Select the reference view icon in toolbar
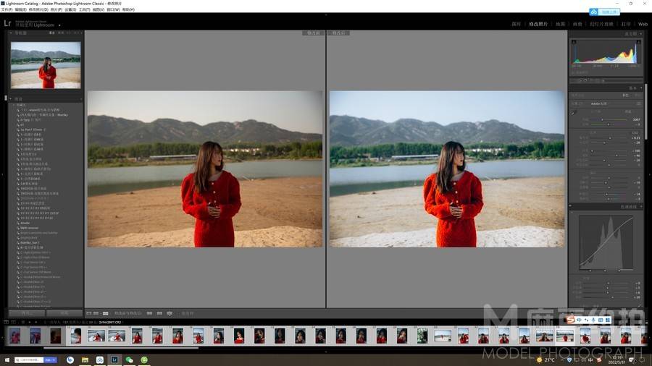The height and width of the screenshot is (366, 652). tap(96, 313)
